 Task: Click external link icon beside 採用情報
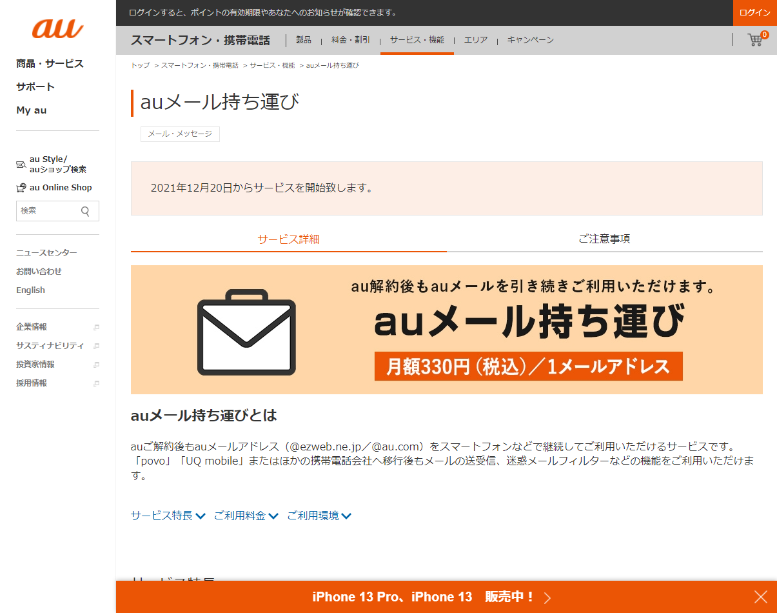pyautogui.click(x=96, y=383)
